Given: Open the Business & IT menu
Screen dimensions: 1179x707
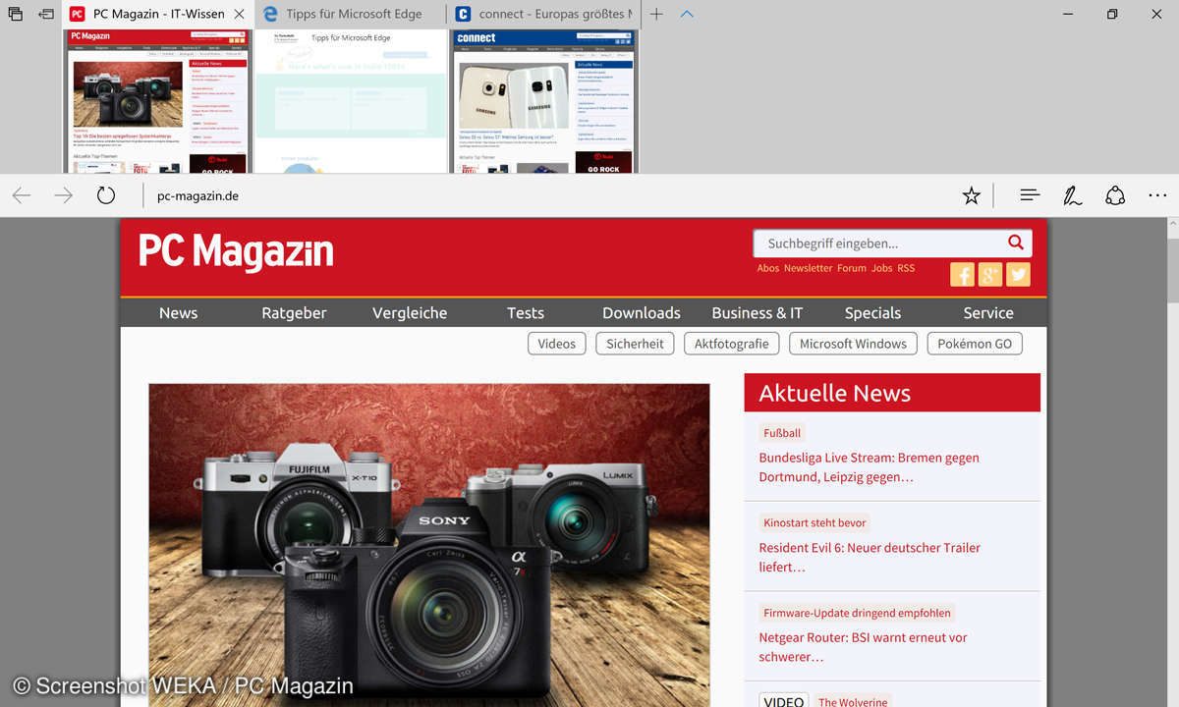Looking at the screenshot, I should (x=758, y=312).
